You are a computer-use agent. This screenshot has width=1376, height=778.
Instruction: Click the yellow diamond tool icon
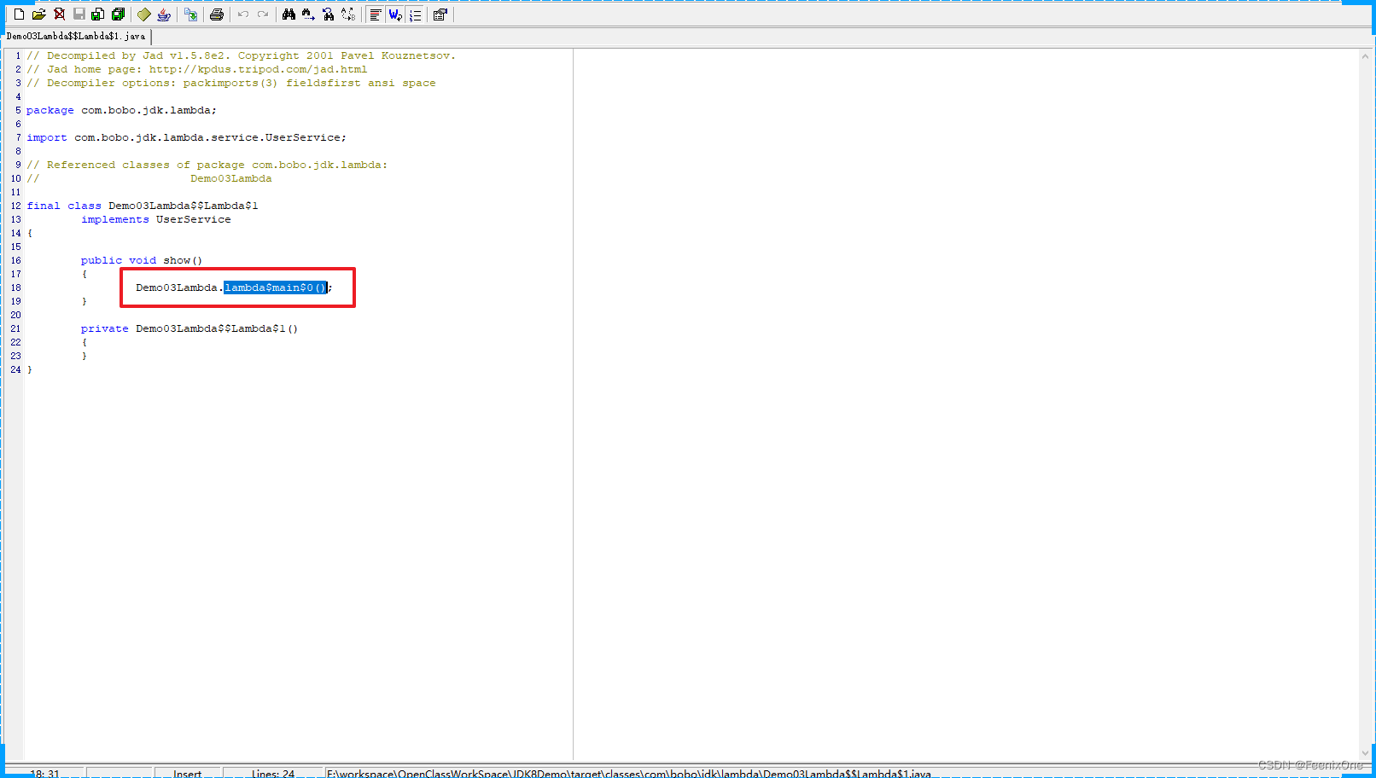click(144, 15)
